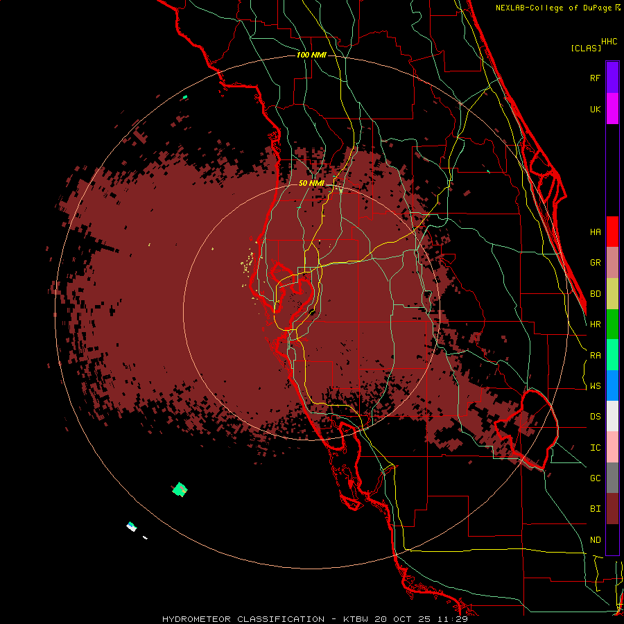Click the GR legend color swatch
Viewport: 624px width, 624px height.
612,263
